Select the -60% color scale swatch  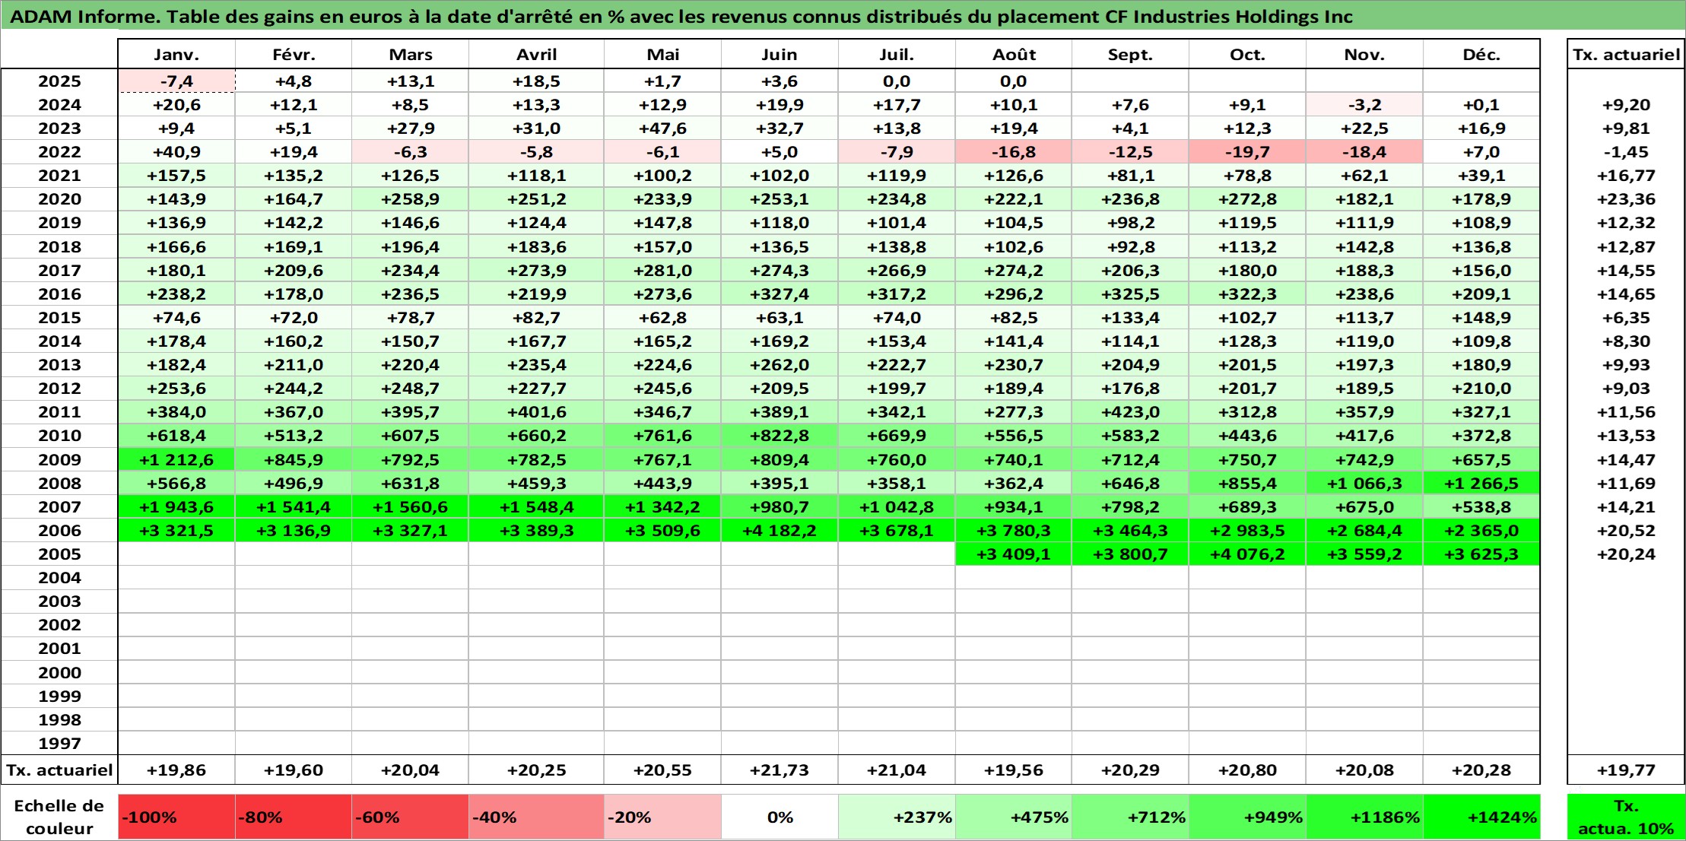410,817
